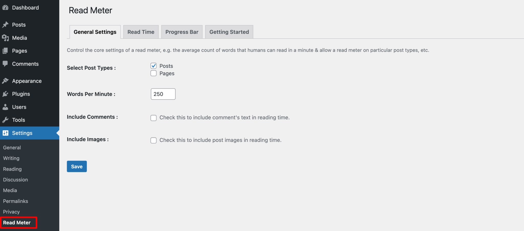Open the Progress Bar tab
This screenshot has height=231, width=524.
(182, 32)
